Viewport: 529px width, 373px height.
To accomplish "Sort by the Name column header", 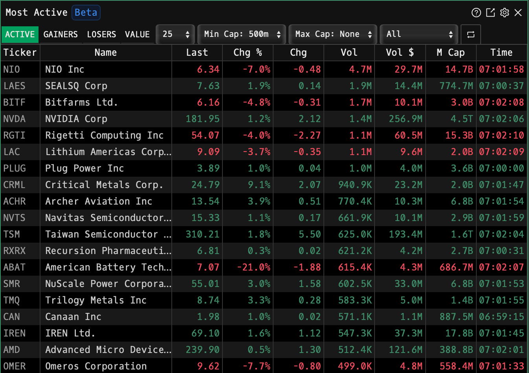I will click(106, 53).
